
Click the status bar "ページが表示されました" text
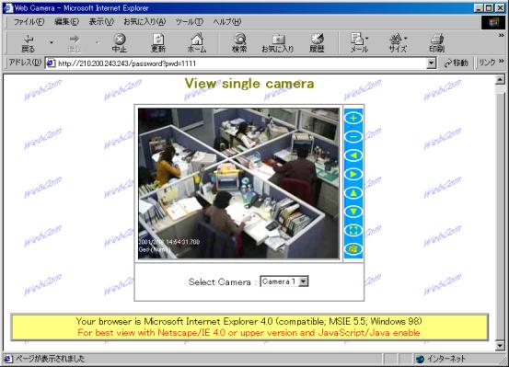tap(50, 359)
